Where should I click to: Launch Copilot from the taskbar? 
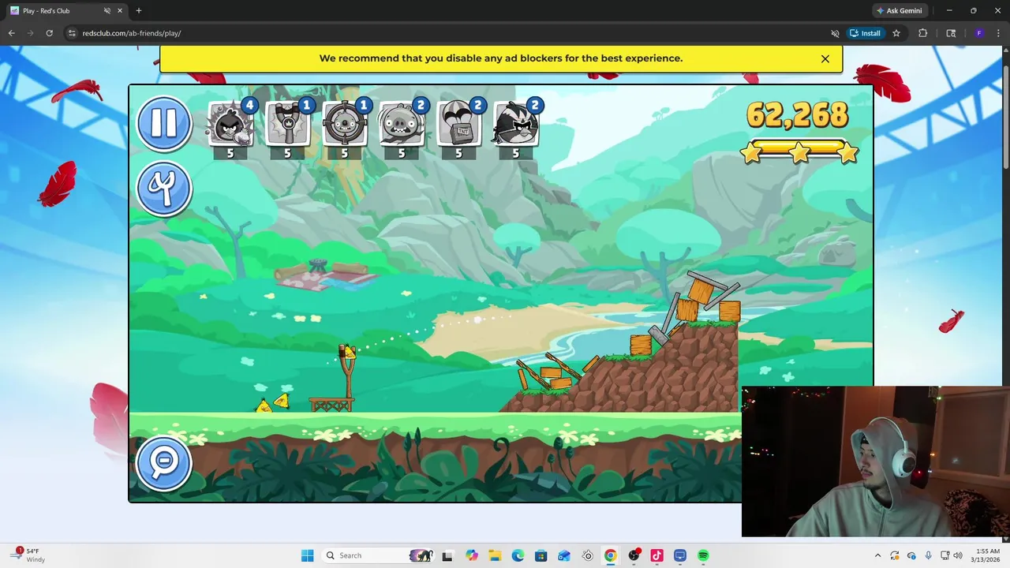point(471,555)
